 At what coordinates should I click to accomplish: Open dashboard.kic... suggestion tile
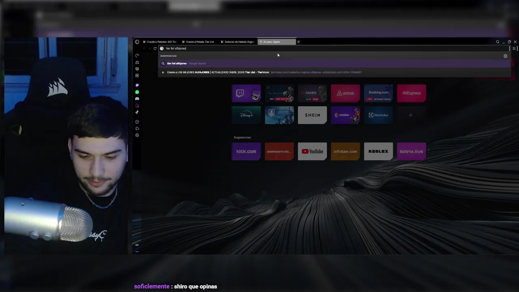coord(279,151)
